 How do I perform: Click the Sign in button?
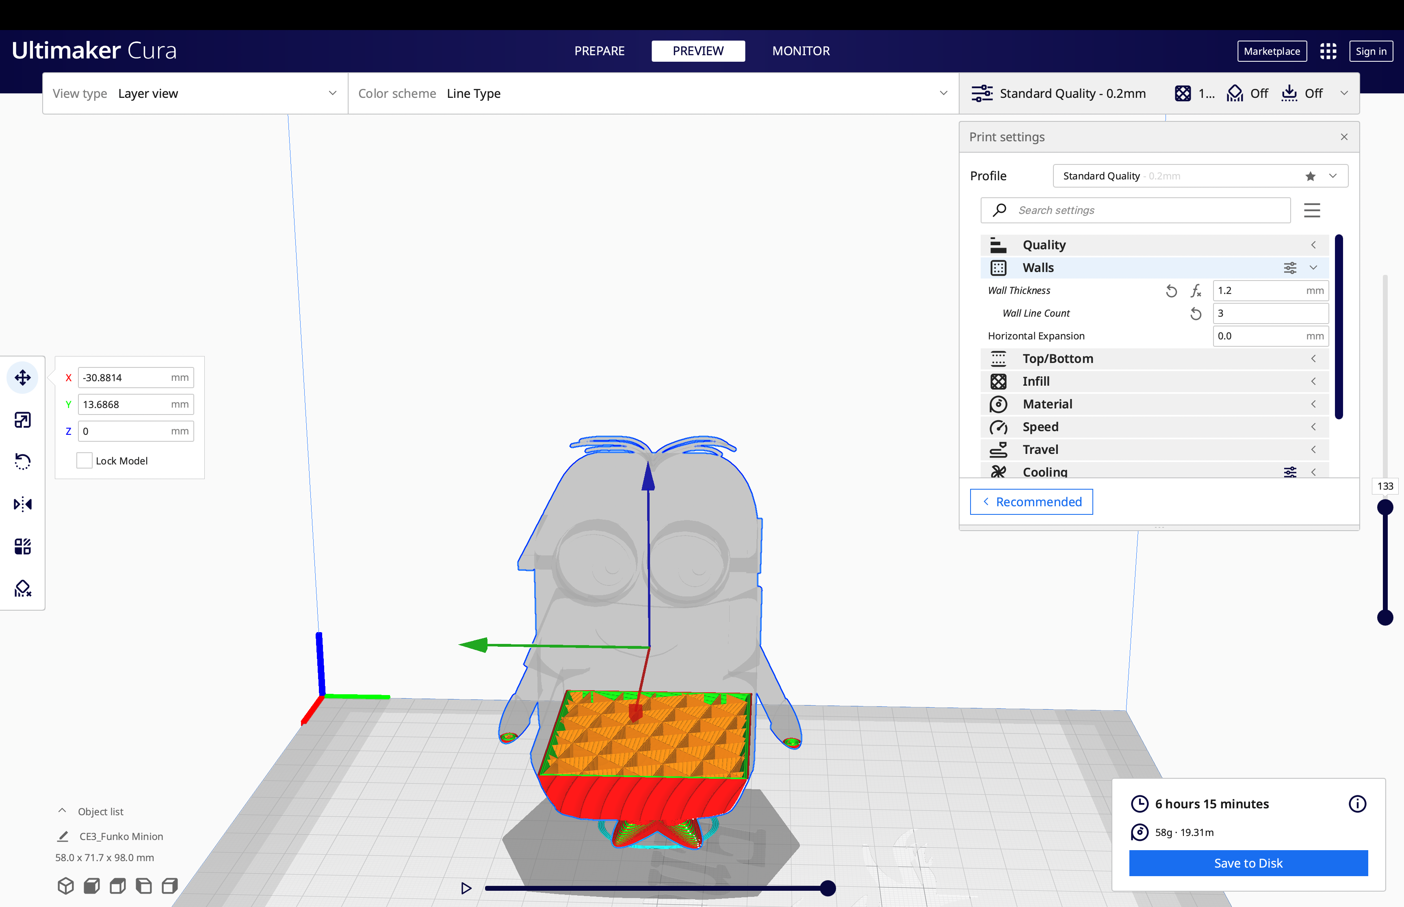(1371, 51)
